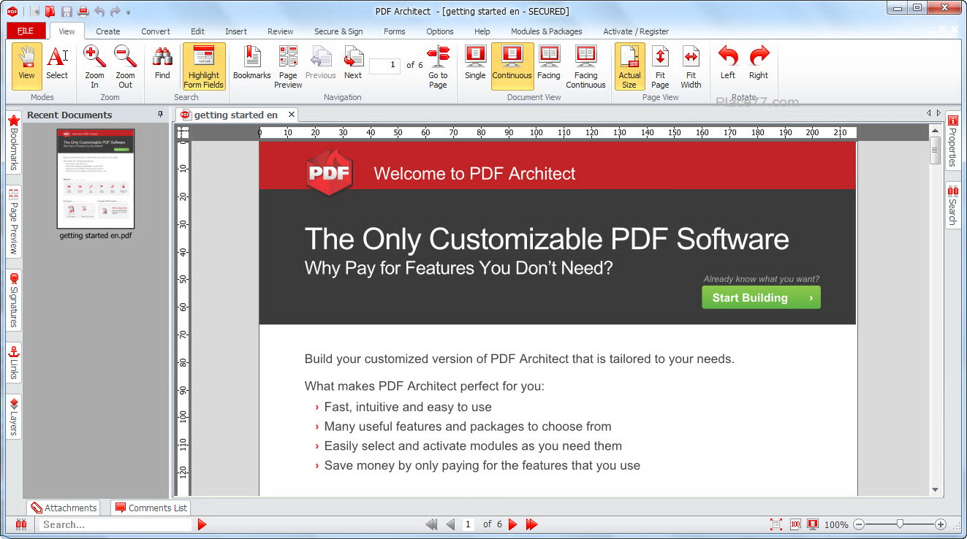Click the status bar Search field
The height and width of the screenshot is (539, 967).
[x=115, y=524]
